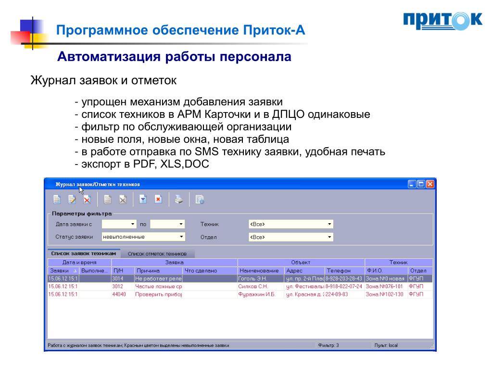Sort by the 'Выполне...' column header
492x369 pixels.
pyautogui.click(x=95, y=270)
